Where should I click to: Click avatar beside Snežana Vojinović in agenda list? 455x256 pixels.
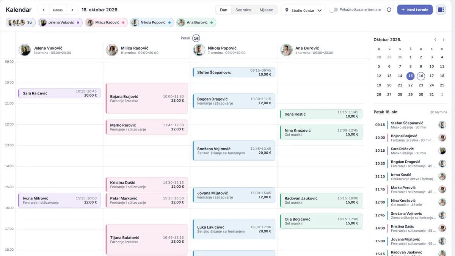[442, 215]
